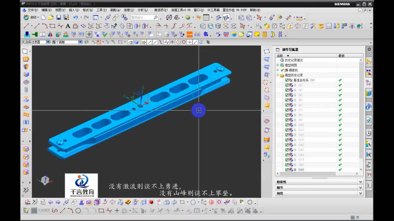The image size is (394, 221).
Task: Toggle the 部件导航器 title checkbox
Action: click(278, 49)
